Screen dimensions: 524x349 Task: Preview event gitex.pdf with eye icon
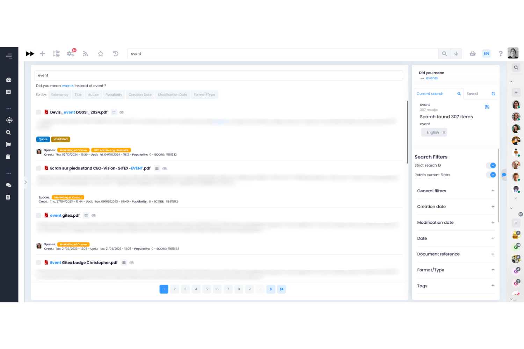click(94, 216)
